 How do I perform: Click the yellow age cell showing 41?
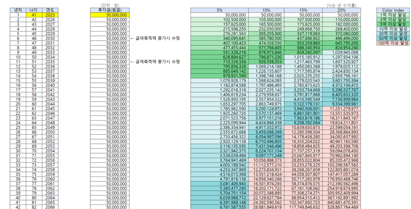coord(34,15)
